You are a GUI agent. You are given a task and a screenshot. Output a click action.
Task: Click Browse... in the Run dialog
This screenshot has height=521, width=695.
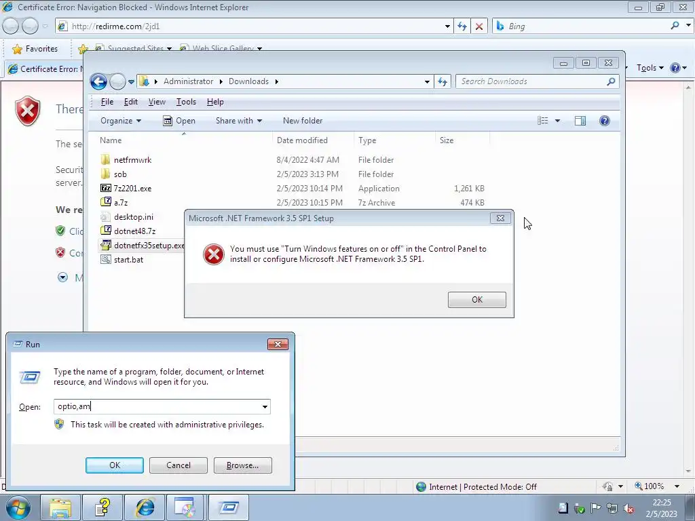242,465
